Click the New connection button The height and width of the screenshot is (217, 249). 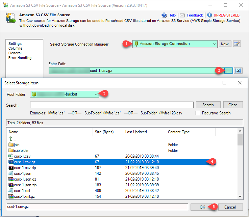[225, 44]
